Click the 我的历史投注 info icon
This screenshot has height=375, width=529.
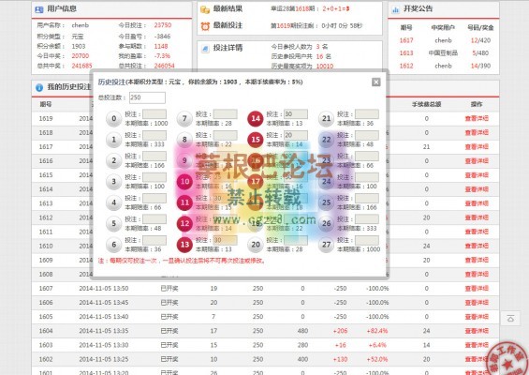click(39, 87)
